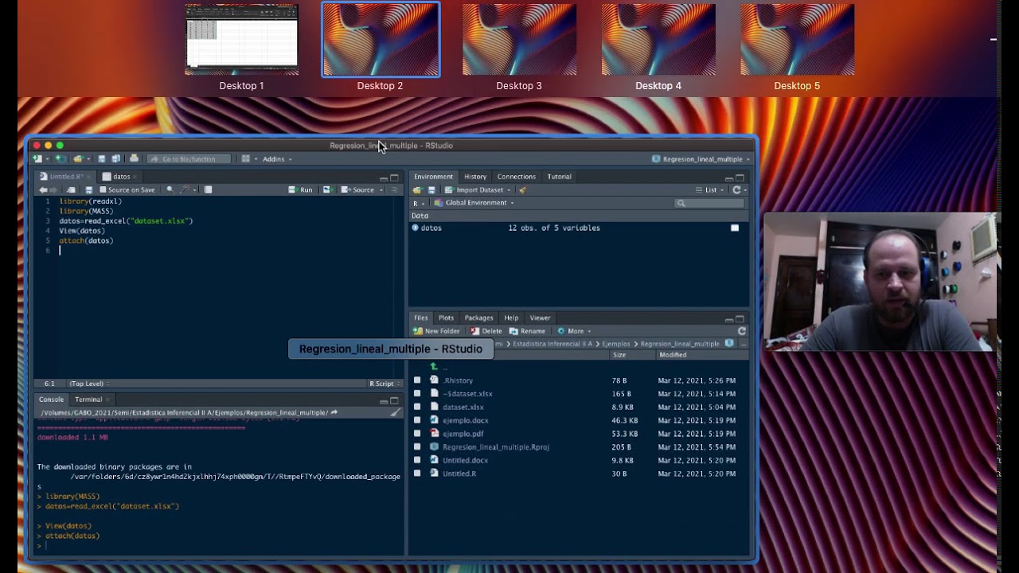Click the Save all documents icon

coord(116,158)
